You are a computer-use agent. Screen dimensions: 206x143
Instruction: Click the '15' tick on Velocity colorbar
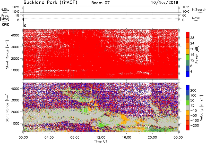click(x=192, y=105)
